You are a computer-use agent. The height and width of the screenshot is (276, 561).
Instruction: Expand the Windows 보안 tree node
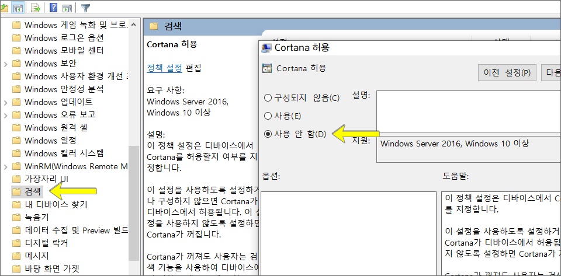pos(5,64)
